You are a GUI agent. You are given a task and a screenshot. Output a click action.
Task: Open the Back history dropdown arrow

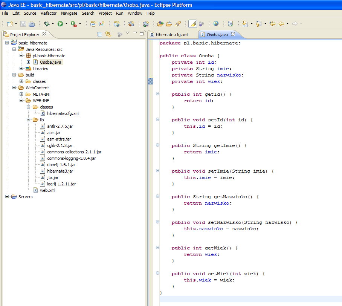(287, 24)
